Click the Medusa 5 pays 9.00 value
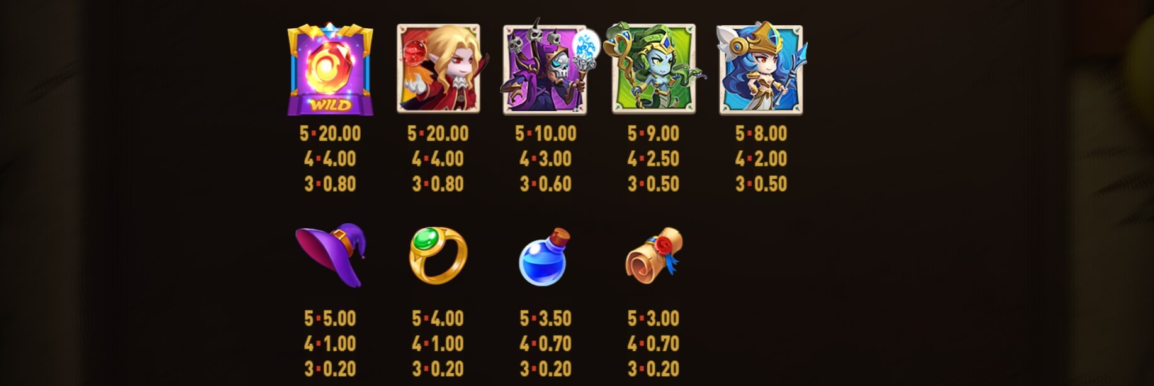 click(653, 133)
